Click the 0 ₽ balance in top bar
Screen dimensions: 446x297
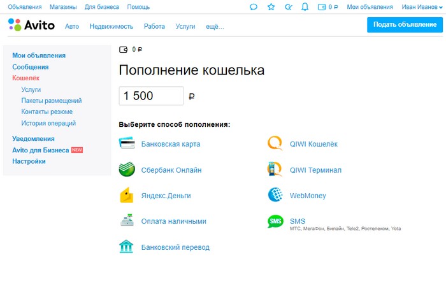click(333, 7)
